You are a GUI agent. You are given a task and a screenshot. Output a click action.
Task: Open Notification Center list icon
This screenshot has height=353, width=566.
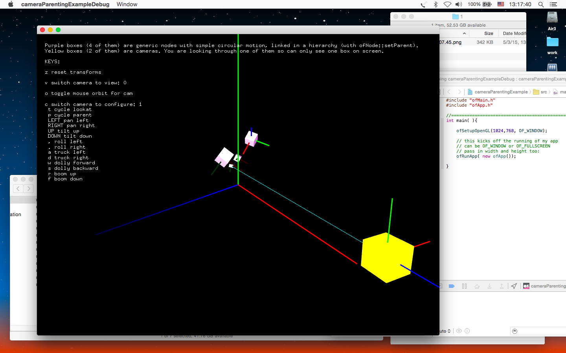tap(553, 4)
